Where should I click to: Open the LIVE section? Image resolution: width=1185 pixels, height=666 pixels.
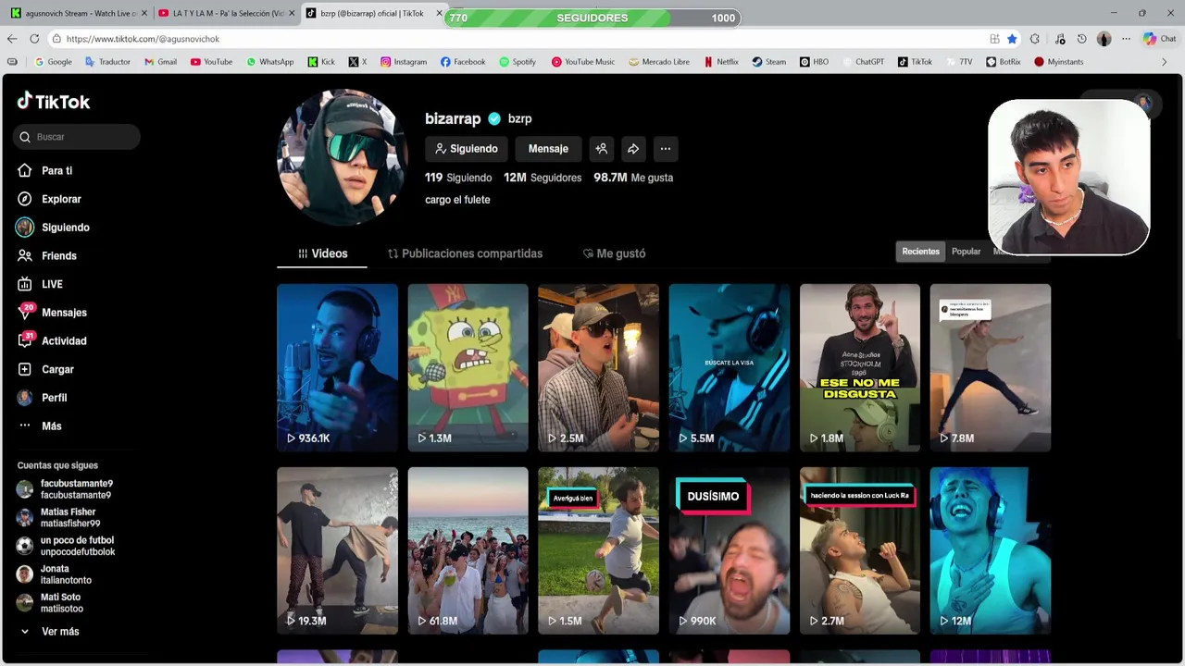pyautogui.click(x=40, y=284)
